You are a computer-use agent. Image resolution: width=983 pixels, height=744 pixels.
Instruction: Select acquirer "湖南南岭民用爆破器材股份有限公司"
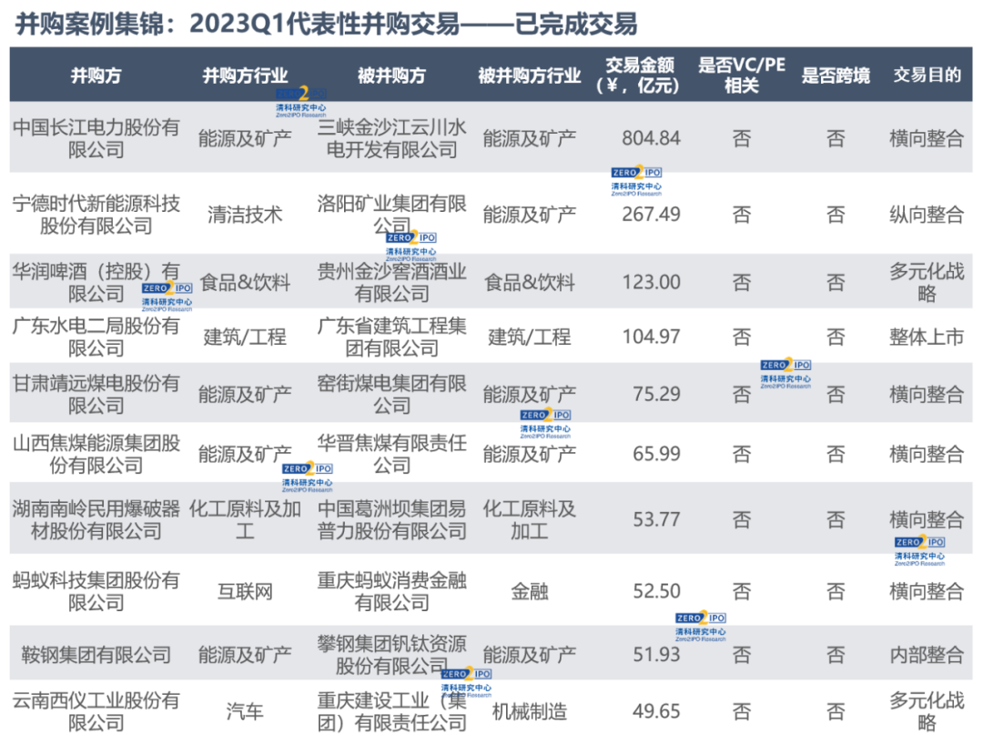[x=96, y=519]
